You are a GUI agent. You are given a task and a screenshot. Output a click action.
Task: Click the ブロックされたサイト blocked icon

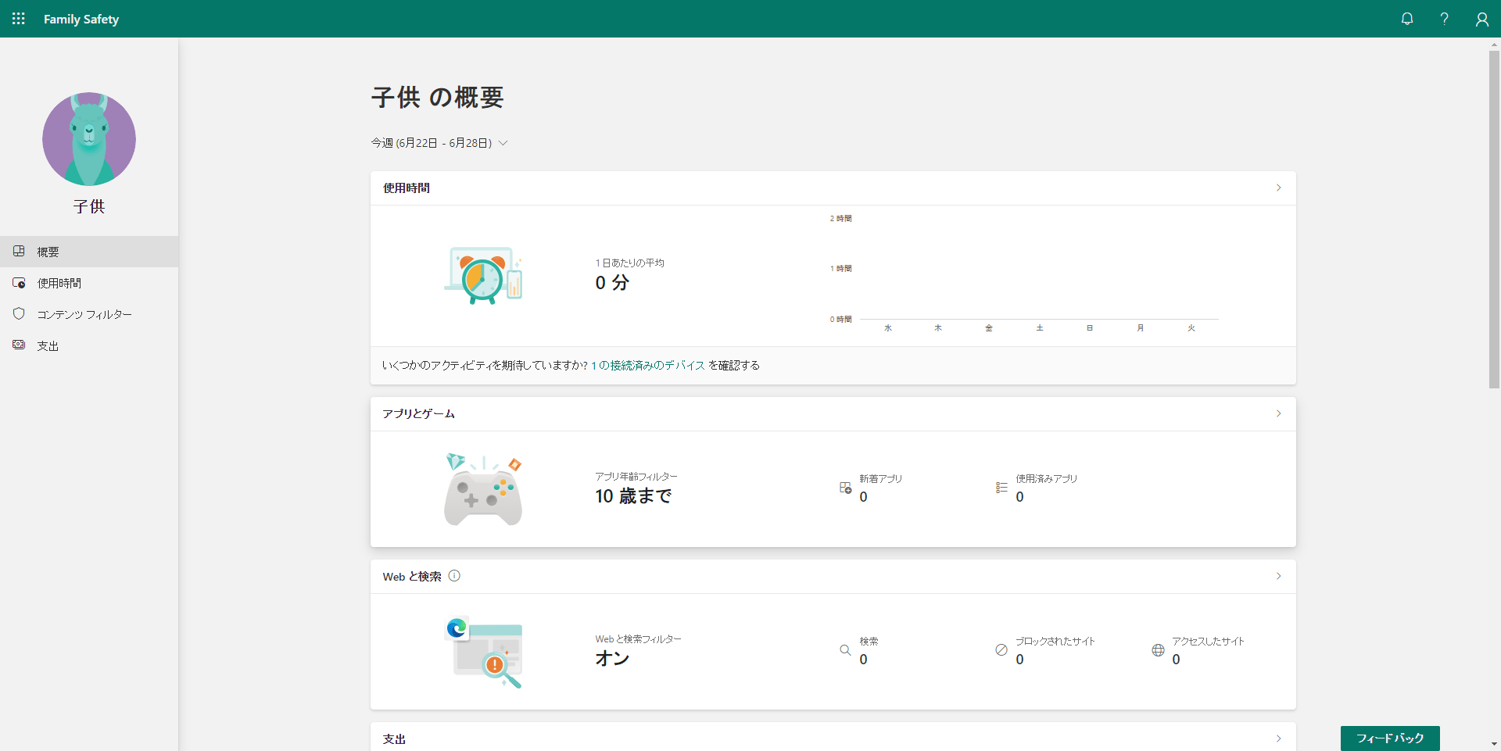(1001, 650)
